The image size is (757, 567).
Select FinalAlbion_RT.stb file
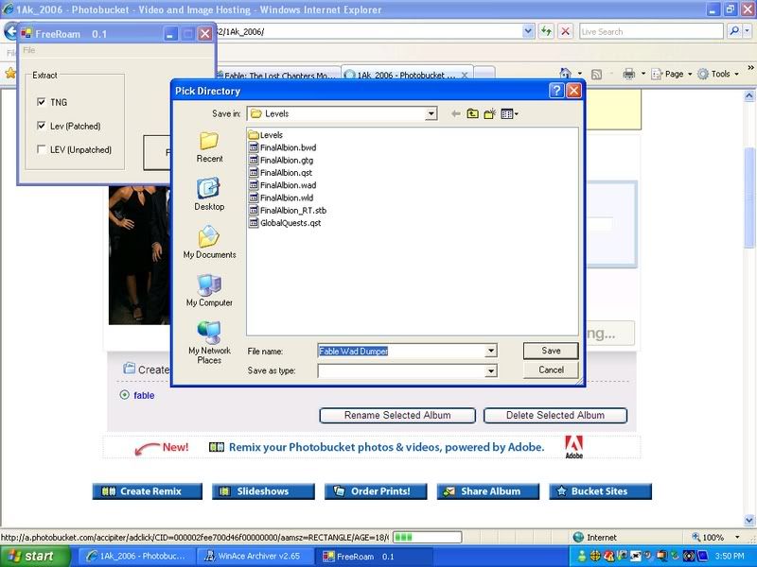tap(288, 210)
